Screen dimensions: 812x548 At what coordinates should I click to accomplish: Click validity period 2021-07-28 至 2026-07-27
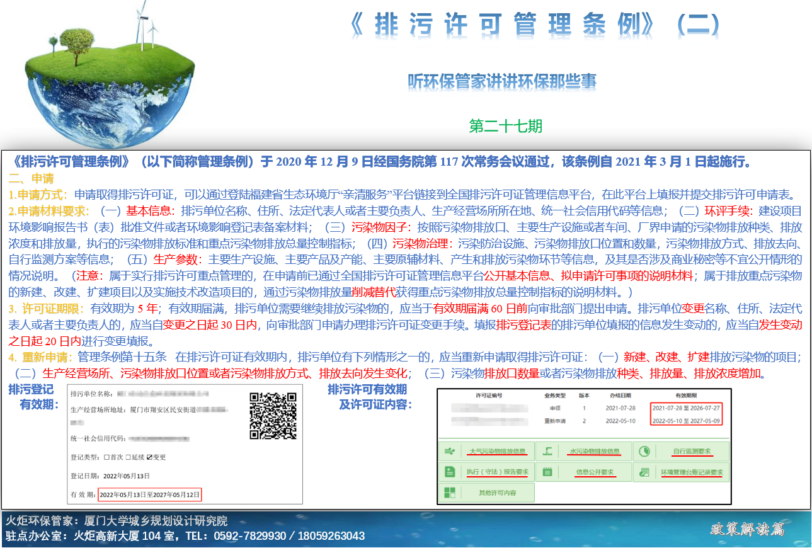point(686,408)
